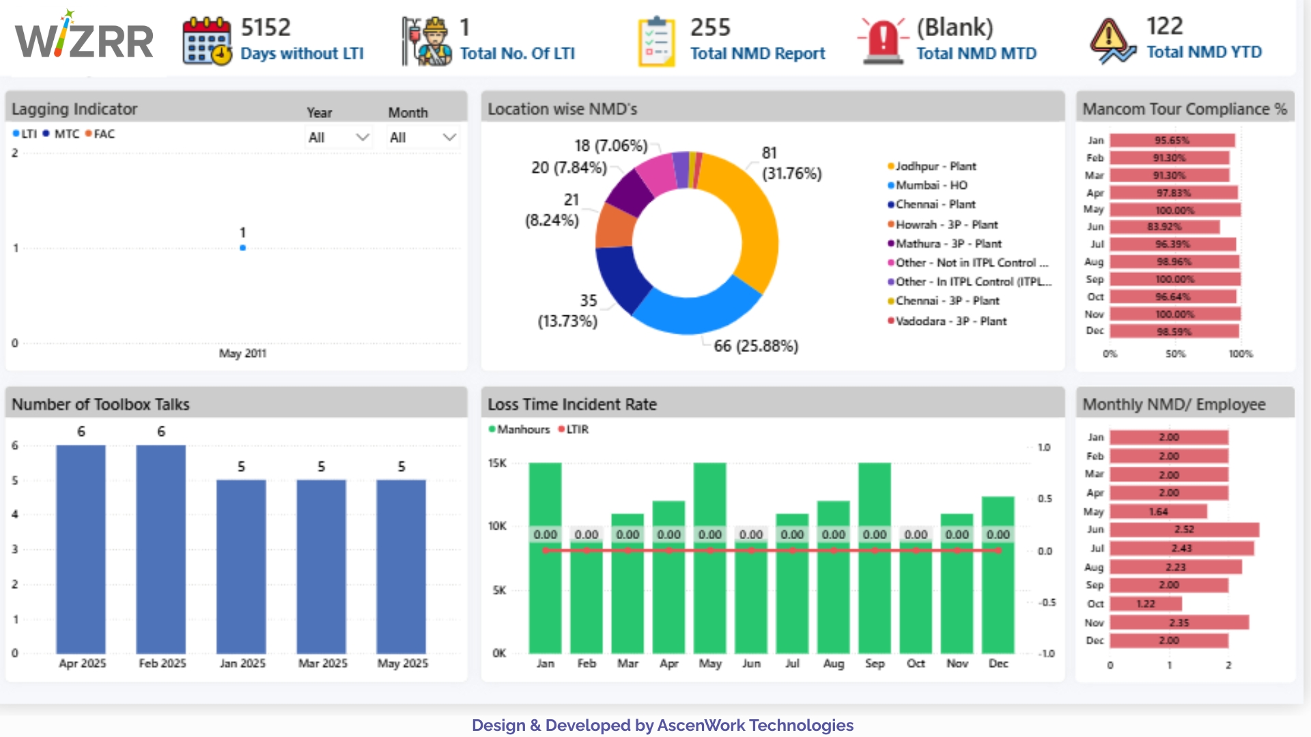Open the Year filter dropdown
1311x737 pixels.
tap(338, 138)
